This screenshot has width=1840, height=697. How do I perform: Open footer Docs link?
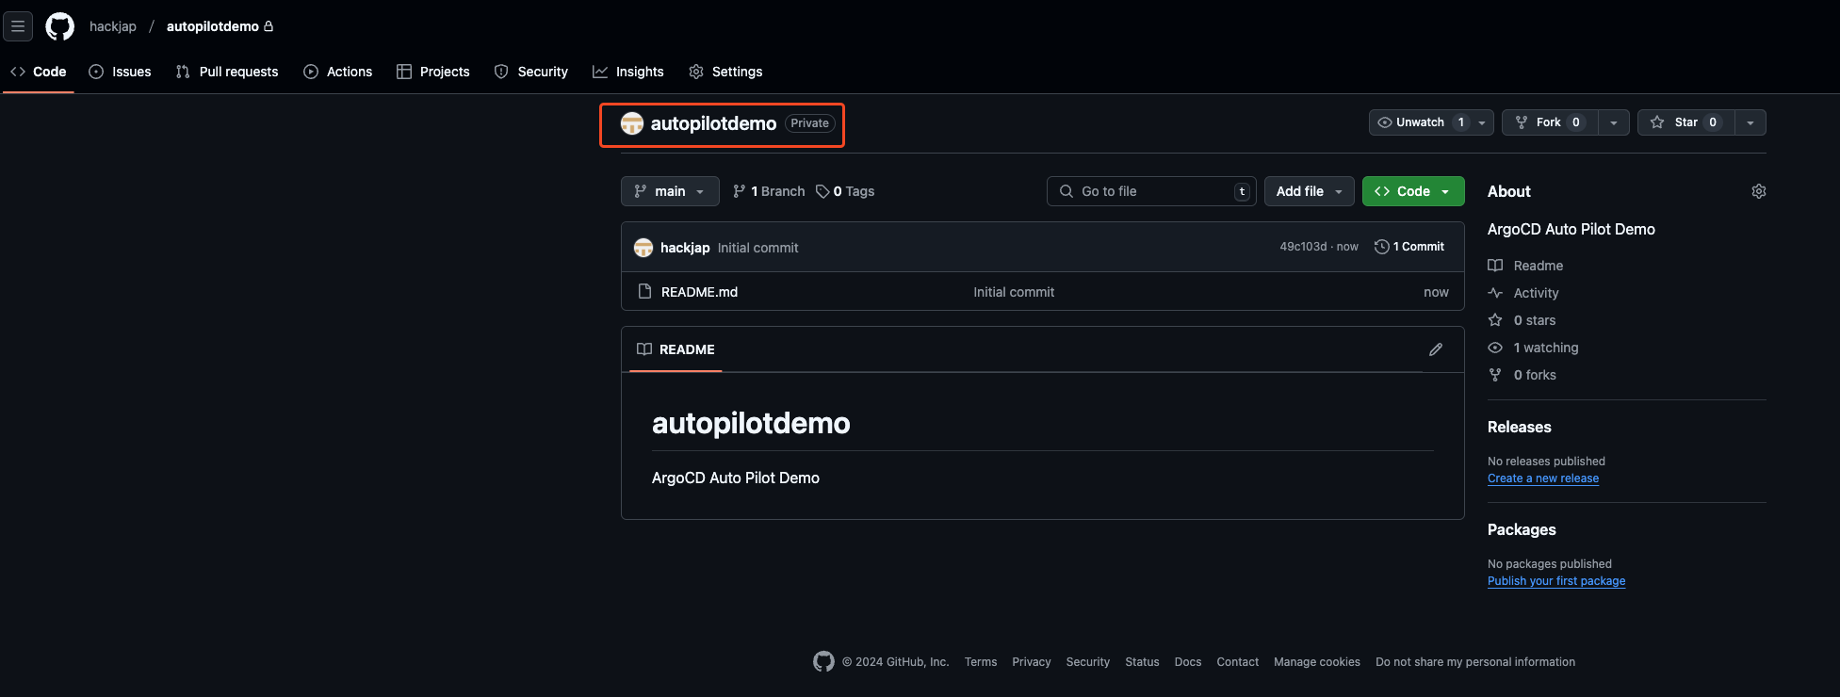pyautogui.click(x=1188, y=662)
